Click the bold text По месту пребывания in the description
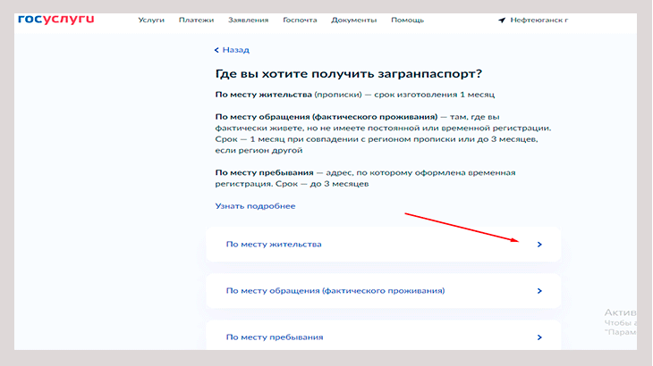The image size is (653, 366). click(264, 172)
